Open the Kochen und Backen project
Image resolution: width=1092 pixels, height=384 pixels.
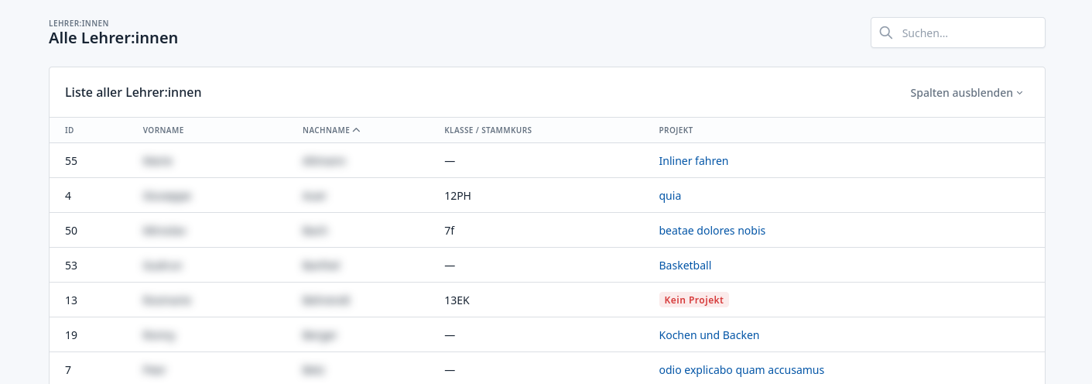709,335
